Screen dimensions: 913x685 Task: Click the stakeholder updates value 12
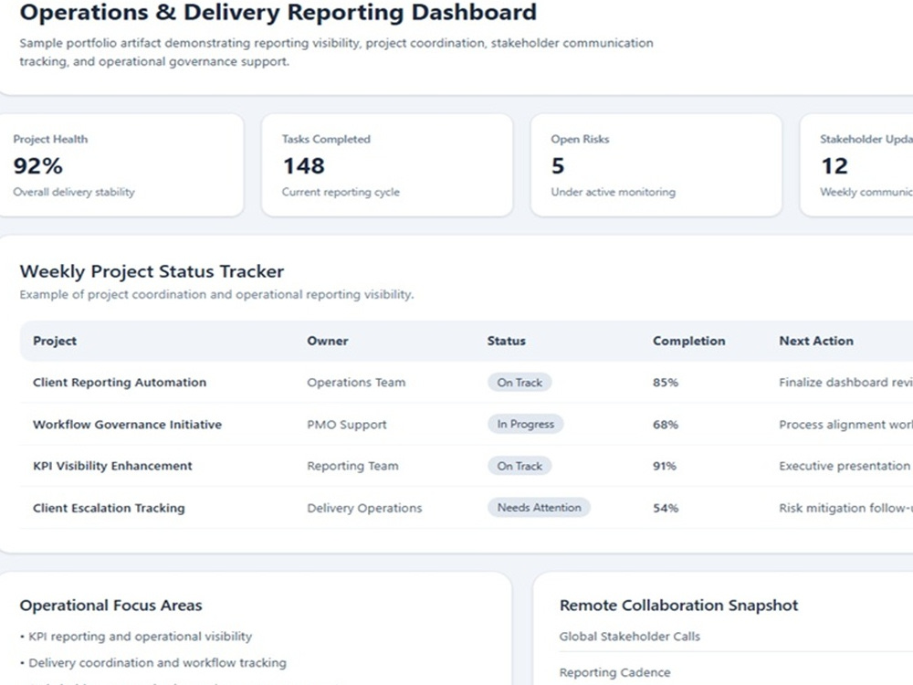[834, 166]
